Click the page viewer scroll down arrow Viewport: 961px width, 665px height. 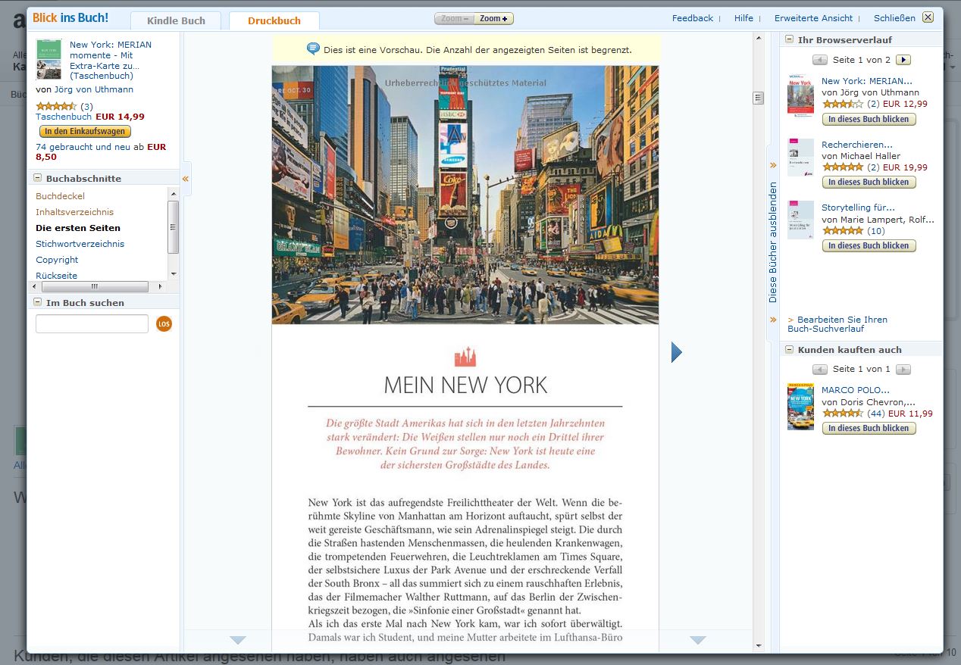click(x=758, y=646)
